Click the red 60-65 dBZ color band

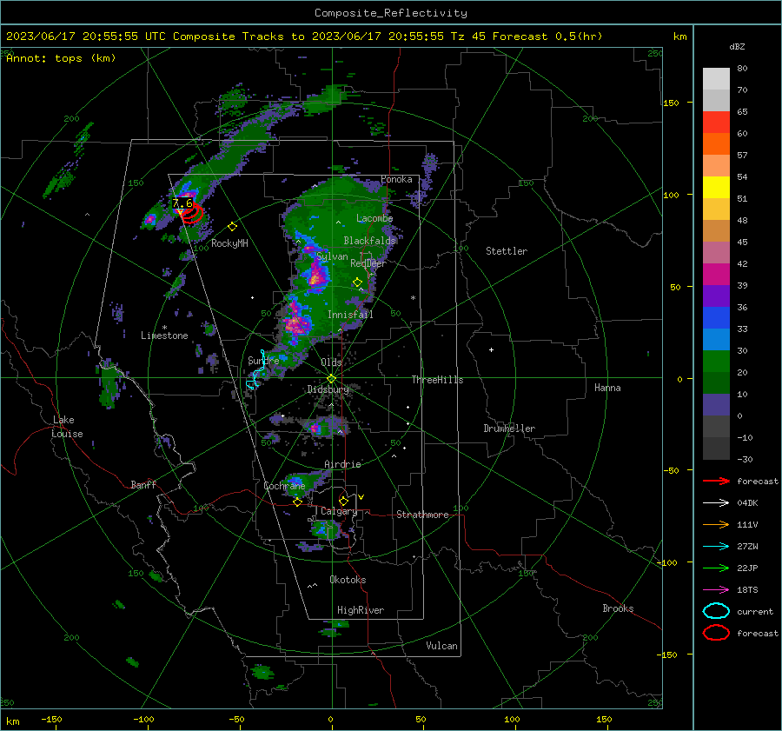tap(716, 123)
